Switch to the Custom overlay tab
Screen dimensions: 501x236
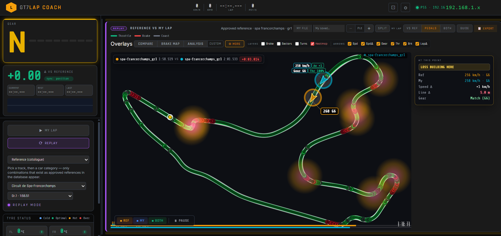215,44
